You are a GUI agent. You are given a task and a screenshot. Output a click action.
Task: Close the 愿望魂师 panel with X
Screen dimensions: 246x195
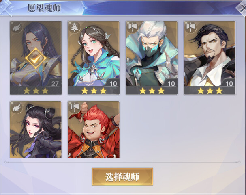point(242,8)
